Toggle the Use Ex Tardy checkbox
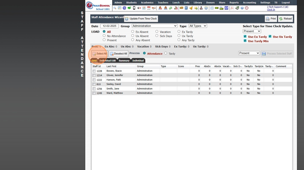The width and height of the screenshot is (304, 170). tap(245, 36)
